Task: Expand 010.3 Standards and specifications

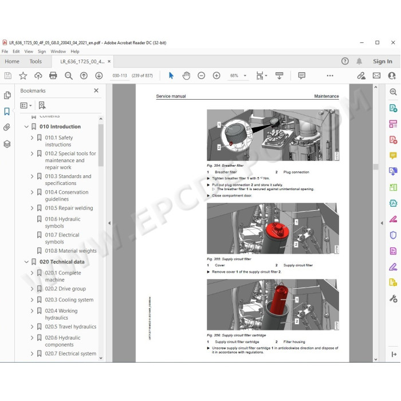Action: click(32, 176)
